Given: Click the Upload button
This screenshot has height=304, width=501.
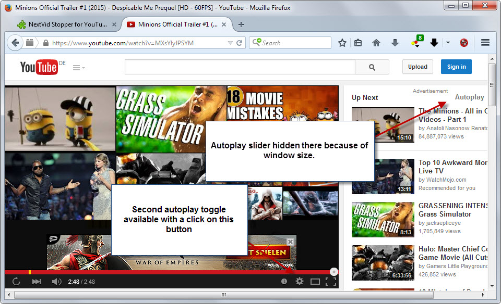Looking at the screenshot, I should click(x=417, y=67).
